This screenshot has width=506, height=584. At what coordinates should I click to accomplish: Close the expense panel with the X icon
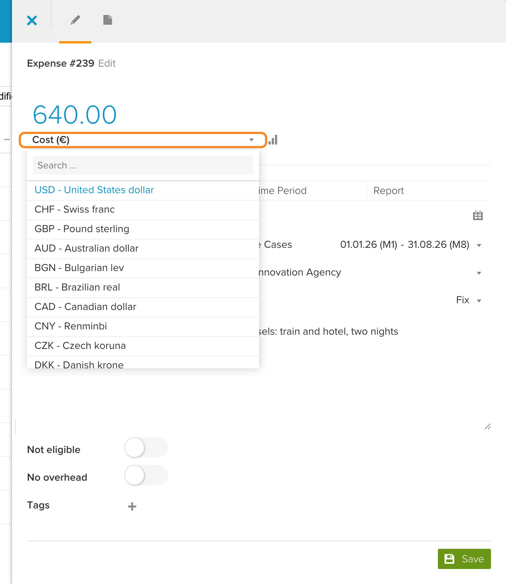coord(32,20)
